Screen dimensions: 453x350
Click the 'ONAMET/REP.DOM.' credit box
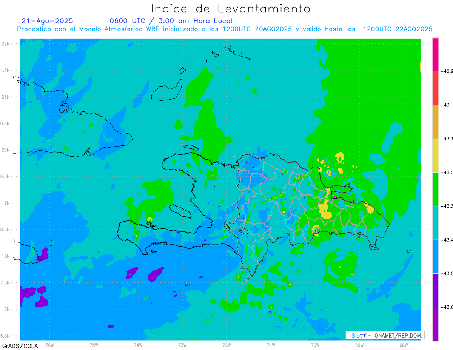385,335
